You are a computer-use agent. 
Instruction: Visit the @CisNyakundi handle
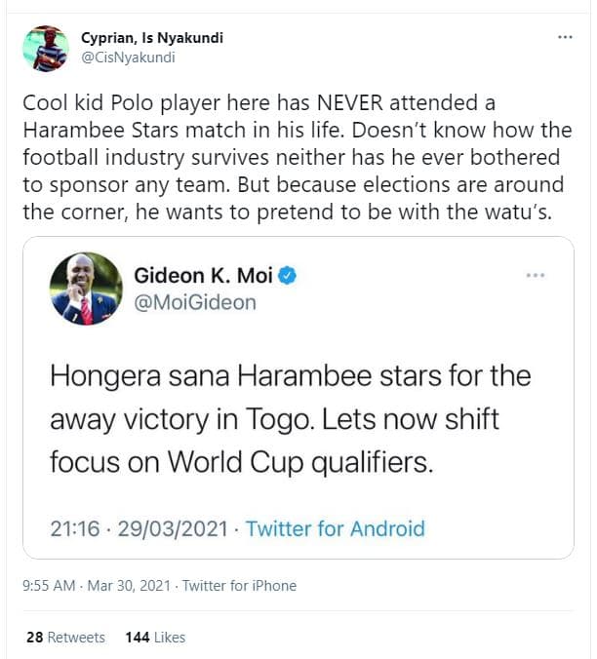[x=126, y=57]
